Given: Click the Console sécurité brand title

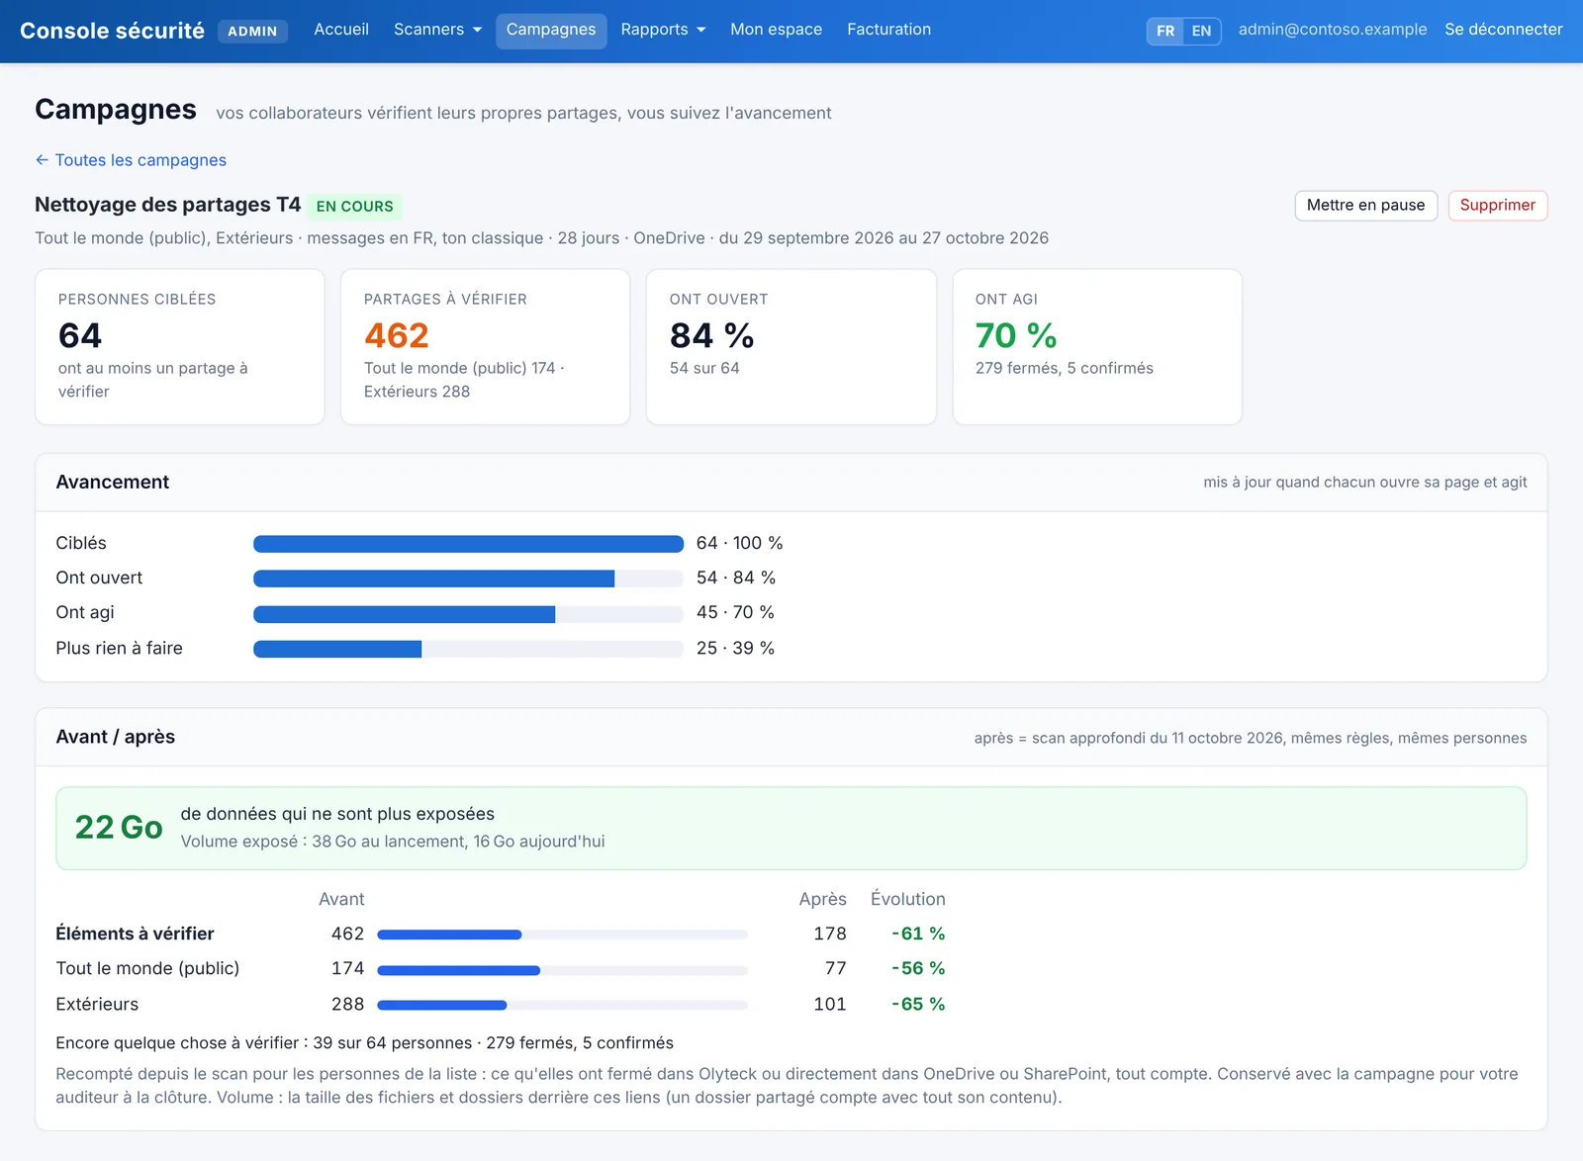Looking at the screenshot, I should 112,31.
